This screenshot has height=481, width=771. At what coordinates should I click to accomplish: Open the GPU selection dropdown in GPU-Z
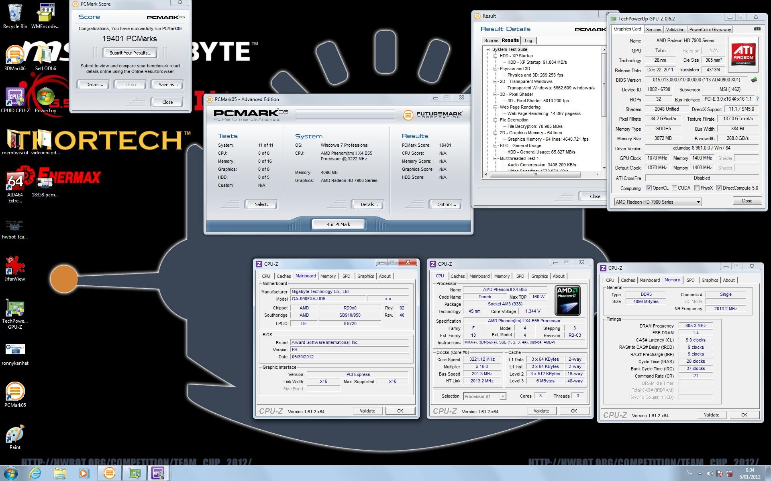[658, 202]
